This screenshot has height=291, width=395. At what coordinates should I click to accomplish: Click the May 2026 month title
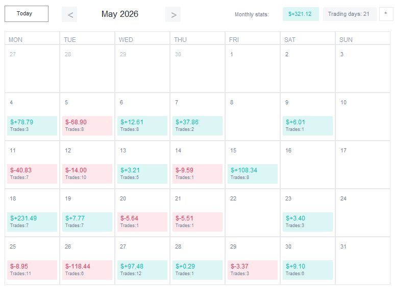(120, 14)
